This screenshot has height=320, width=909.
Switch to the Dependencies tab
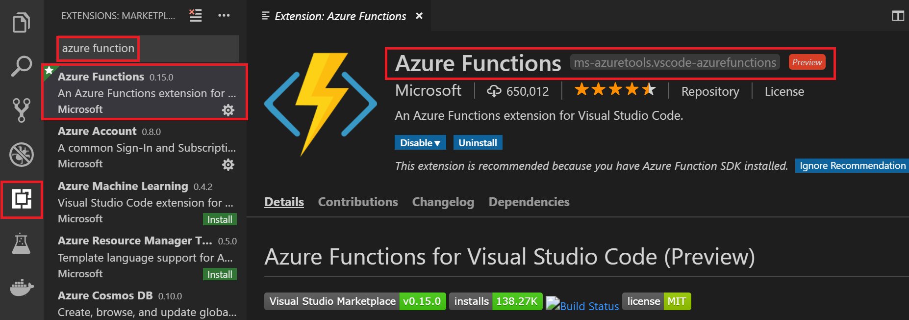click(529, 202)
